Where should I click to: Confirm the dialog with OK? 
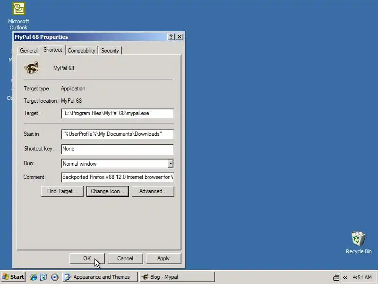point(87,258)
